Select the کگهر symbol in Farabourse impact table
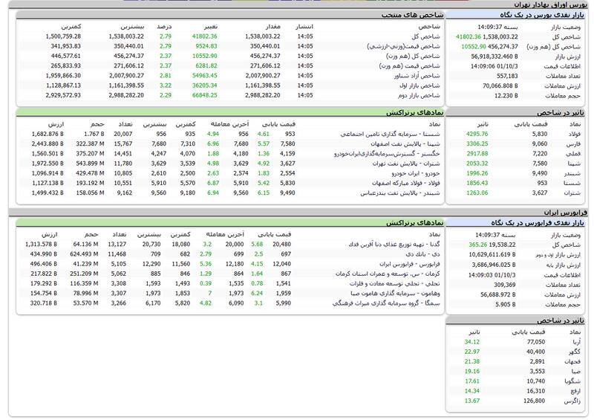594x420 pixels. click(x=575, y=352)
